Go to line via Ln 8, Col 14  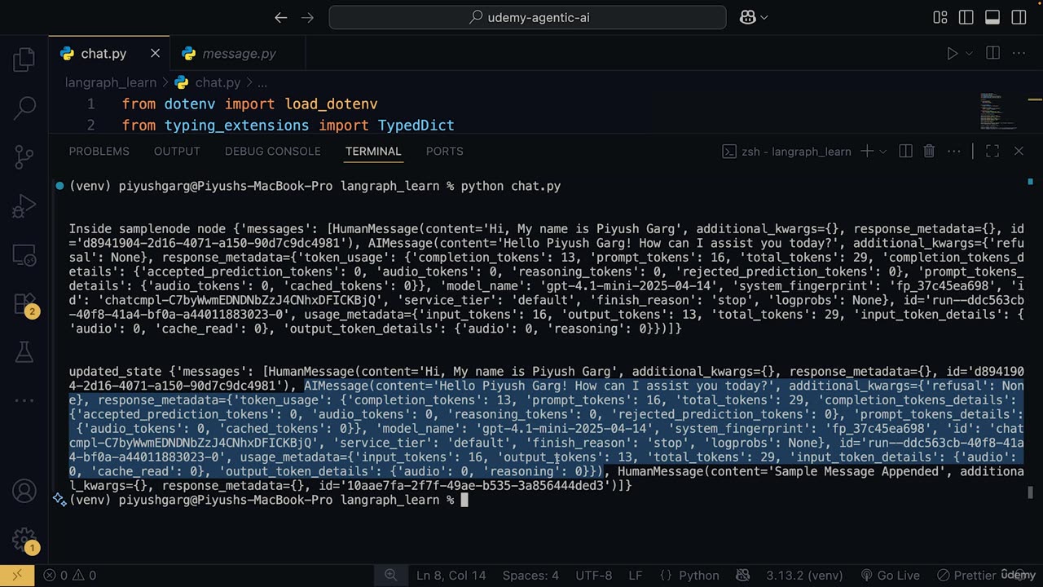point(451,575)
